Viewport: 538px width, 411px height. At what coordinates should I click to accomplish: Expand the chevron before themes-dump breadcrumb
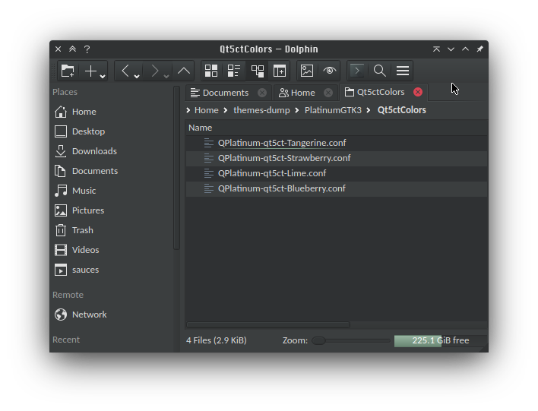coord(226,110)
